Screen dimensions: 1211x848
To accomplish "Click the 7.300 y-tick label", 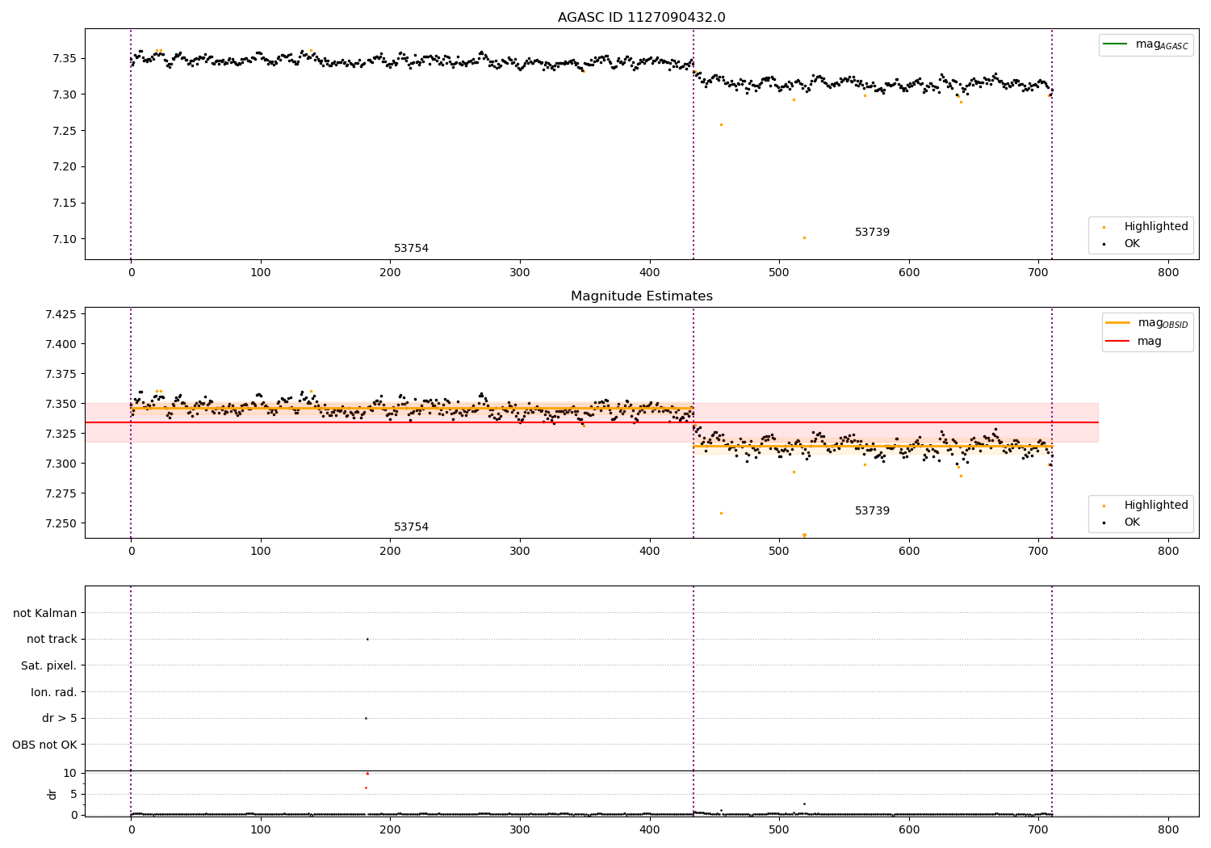I will tap(61, 464).
